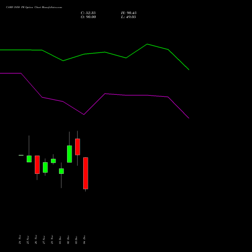The width and height of the screenshot is (252, 252).
Task: Select the 25 Nov green candle
Action: [29, 159]
